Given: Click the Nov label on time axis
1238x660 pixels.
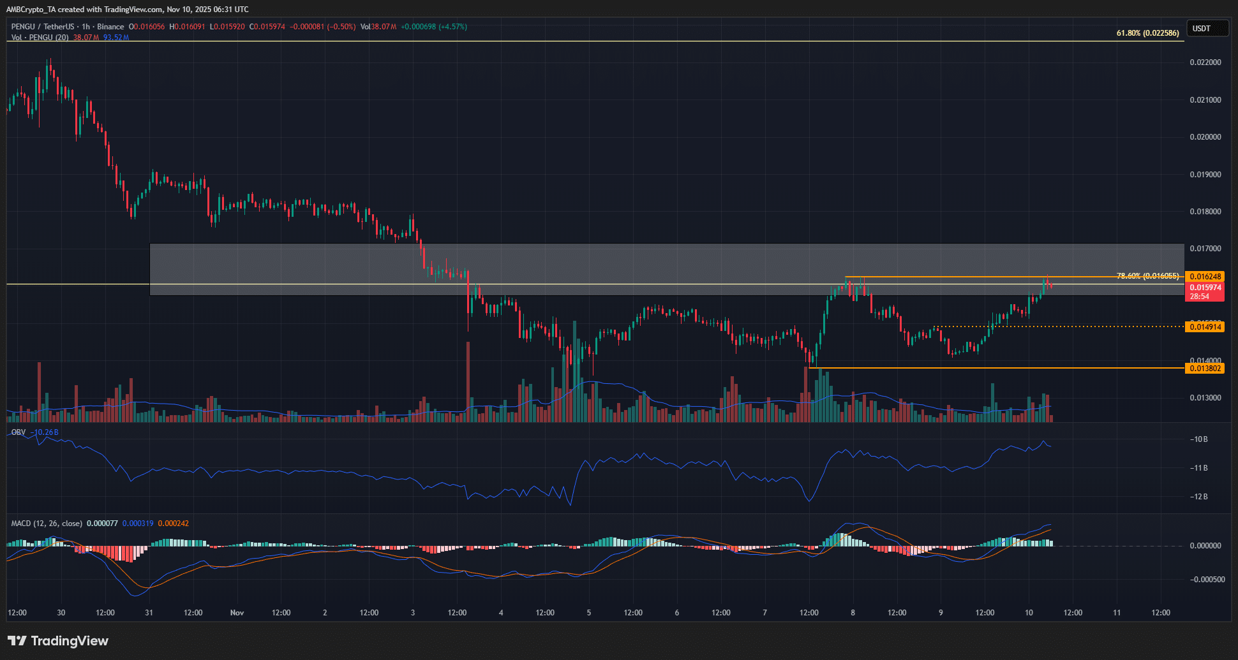Looking at the screenshot, I should pyautogui.click(x=237, y=613).
